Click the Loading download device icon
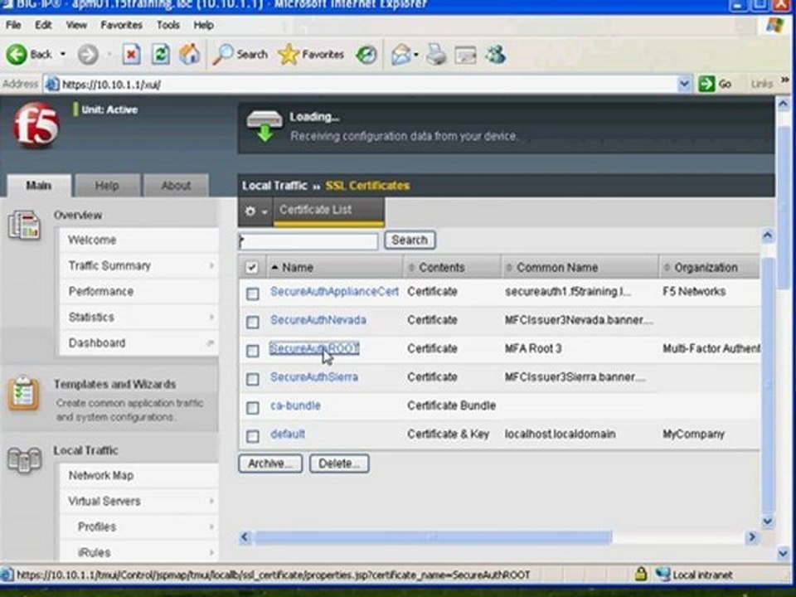The height and width of the screenshot is (597, 796). click(x=264, y=126)
